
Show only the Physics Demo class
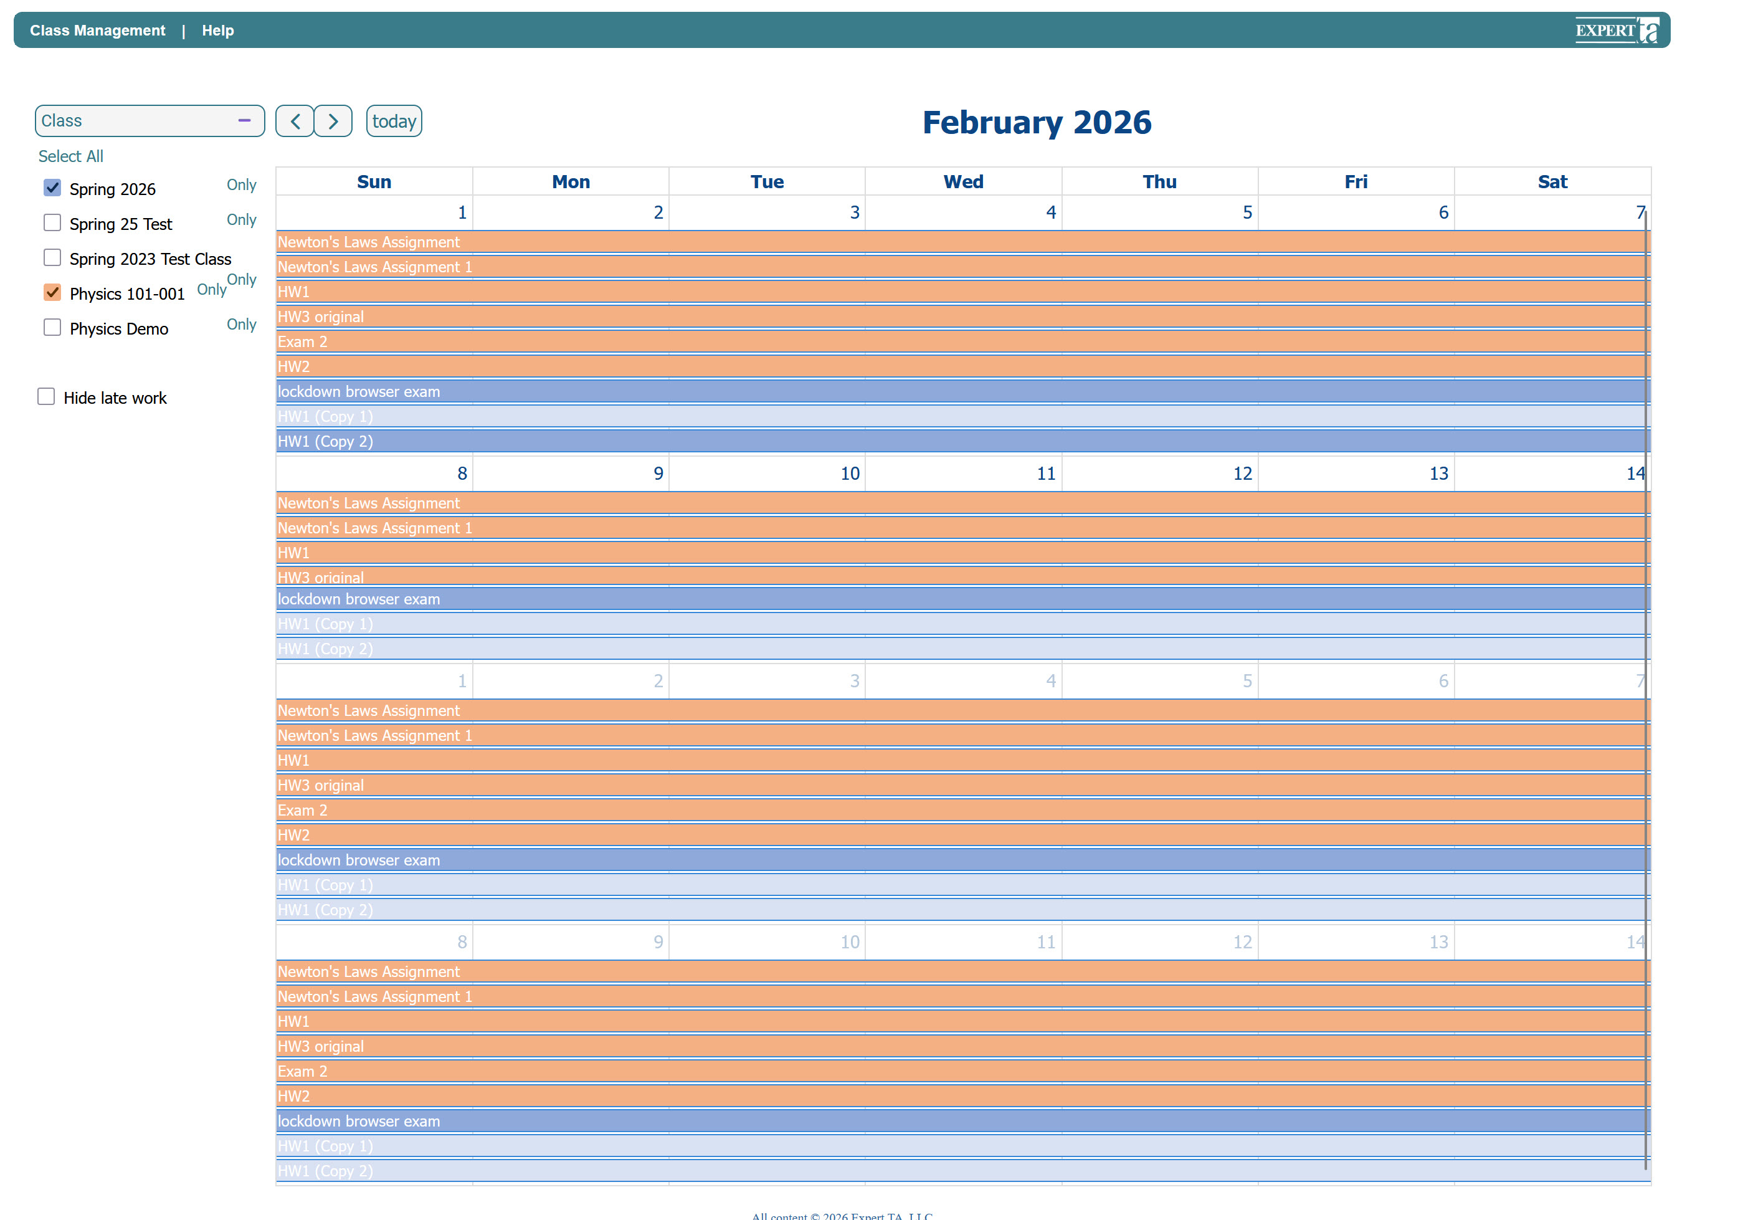click(242, 324)
